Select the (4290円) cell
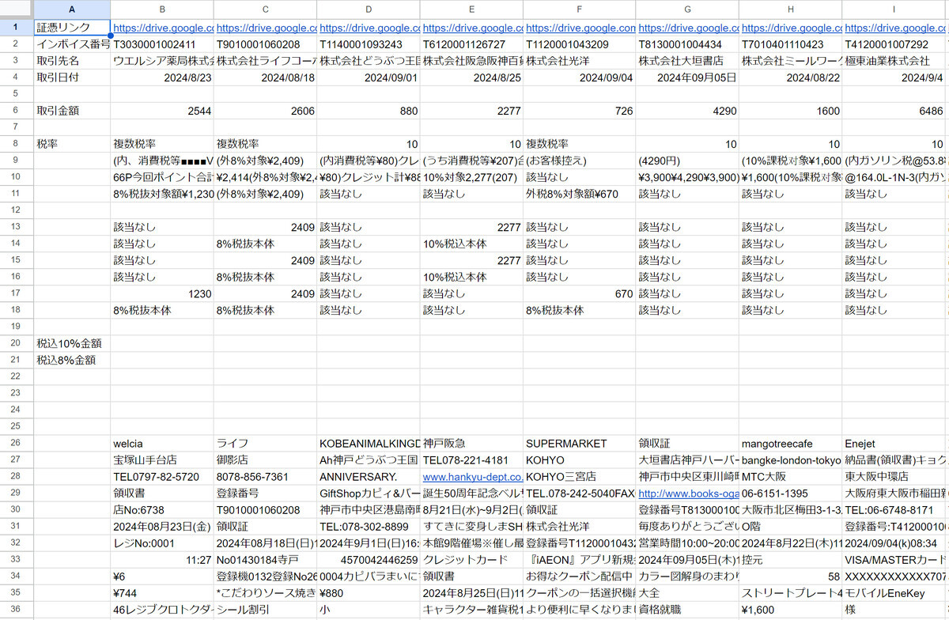The image size is (949, 620). pyautogui.click(x=688, y=161)
